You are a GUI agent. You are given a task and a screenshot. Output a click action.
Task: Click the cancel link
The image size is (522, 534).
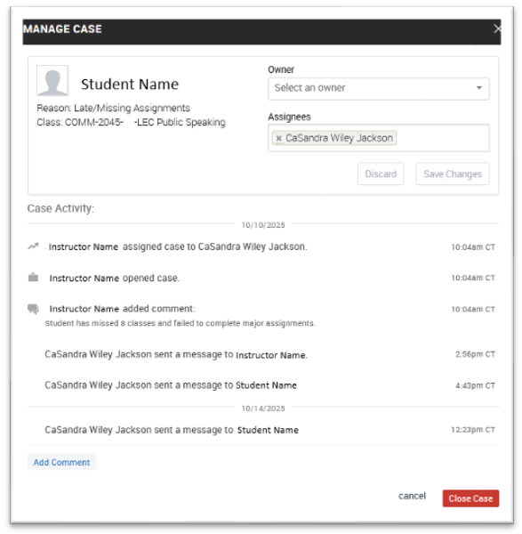pos(412,496)
